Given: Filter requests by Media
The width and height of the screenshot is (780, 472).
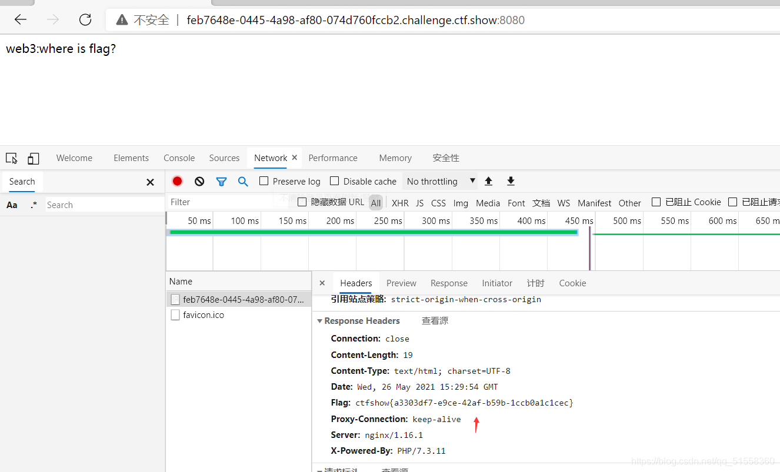Looking at the screenshot, I should pos(488,203).
